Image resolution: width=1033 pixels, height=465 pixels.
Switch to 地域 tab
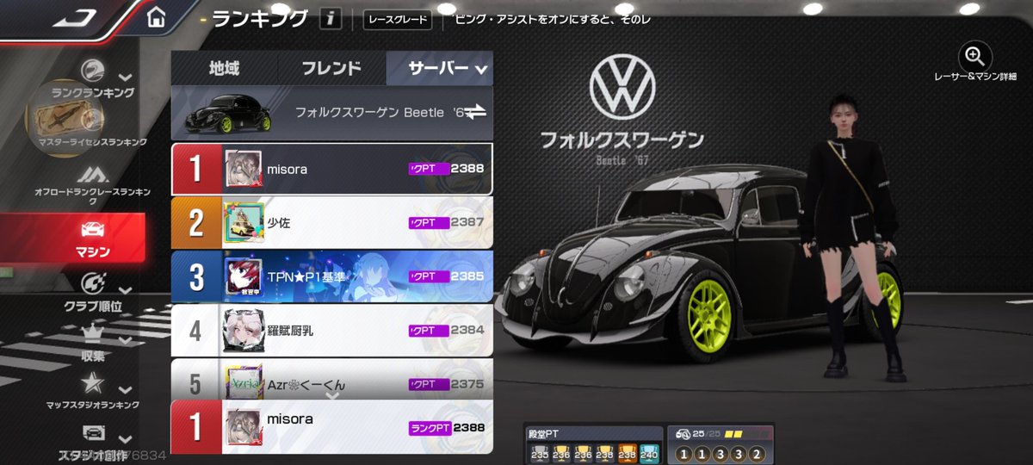tap(224, 68)
